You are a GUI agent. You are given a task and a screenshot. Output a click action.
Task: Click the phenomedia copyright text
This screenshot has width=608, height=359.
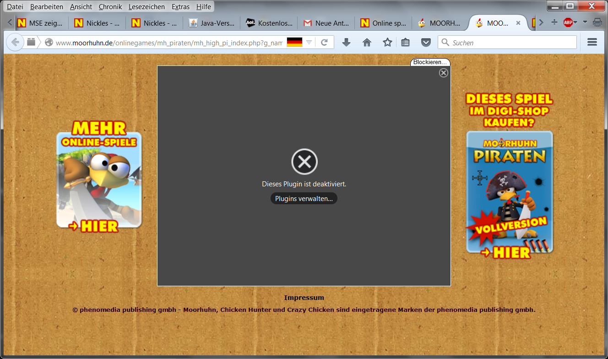(x=304, y=310)
